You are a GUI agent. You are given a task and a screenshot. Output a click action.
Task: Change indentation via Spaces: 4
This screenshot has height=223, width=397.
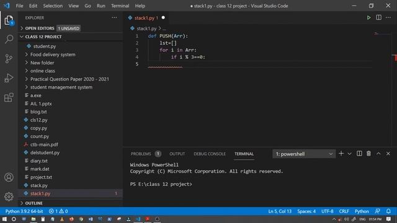306,211
